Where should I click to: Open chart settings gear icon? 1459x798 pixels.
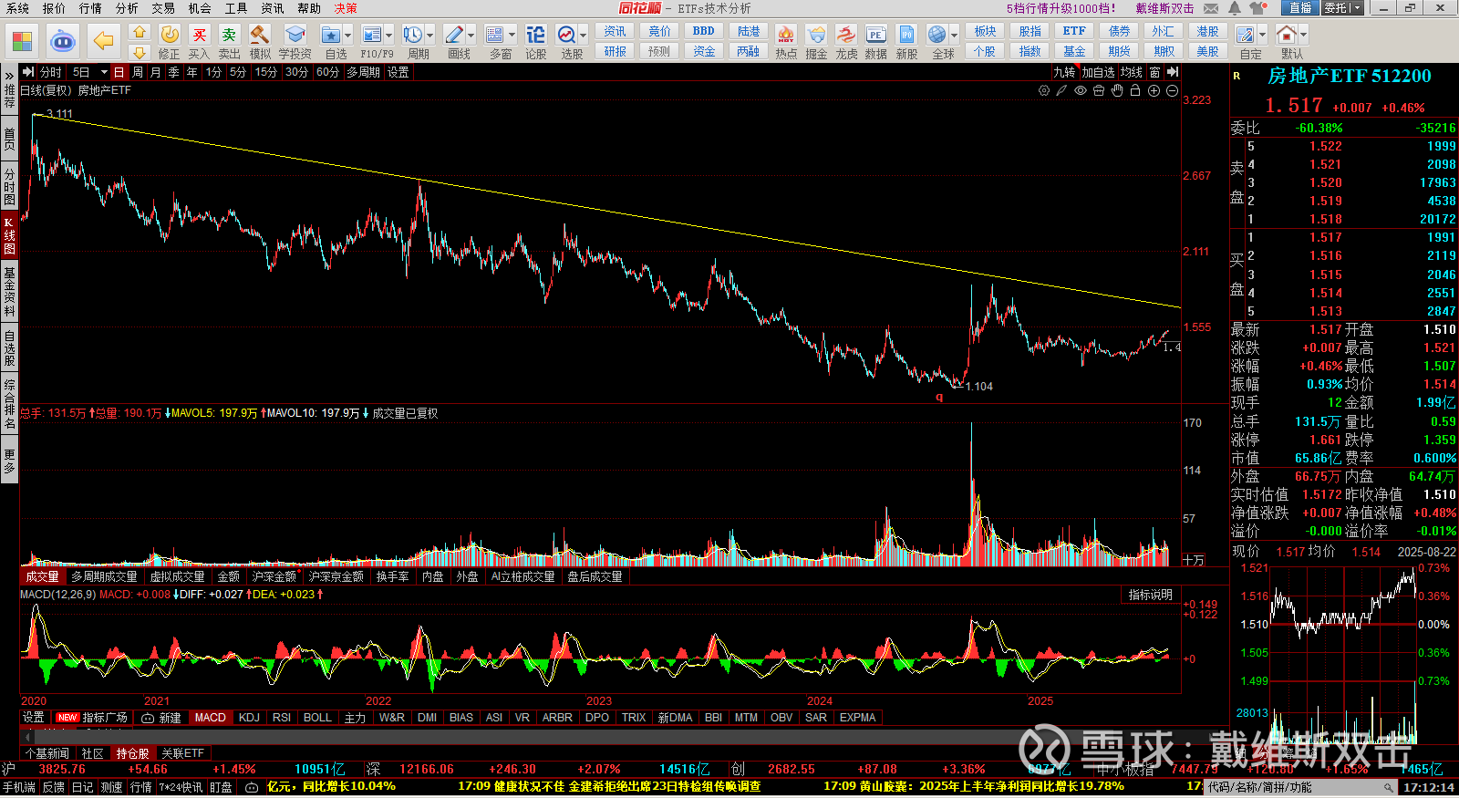(x=1044, y=90)
